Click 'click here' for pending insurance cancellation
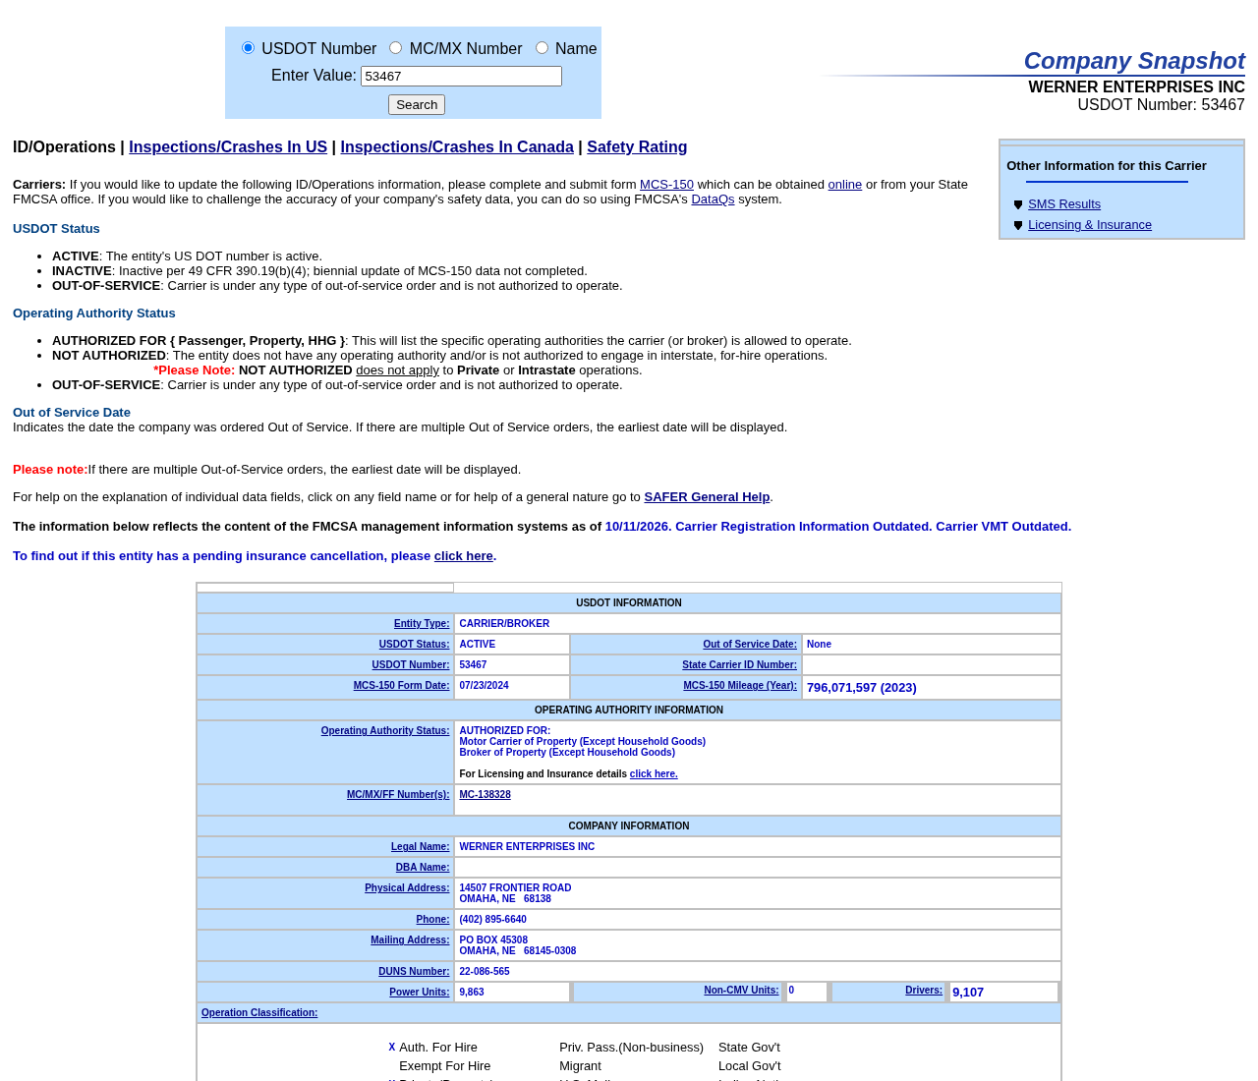The width and height of the screenshot is (1258, 1081). [464, 556]
